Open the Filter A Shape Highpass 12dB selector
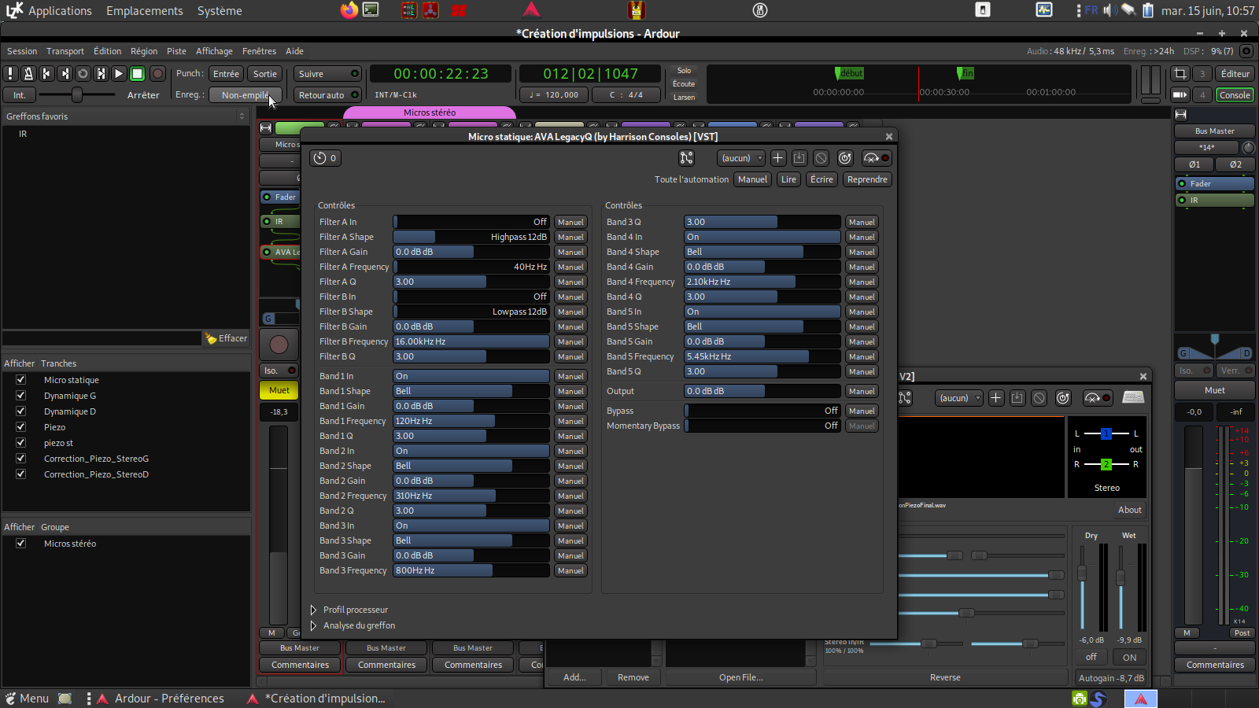 (471, 237)
